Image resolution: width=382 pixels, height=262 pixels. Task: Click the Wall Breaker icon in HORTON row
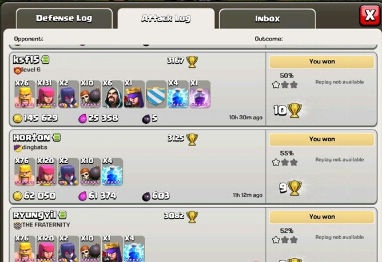coord(90,172)
